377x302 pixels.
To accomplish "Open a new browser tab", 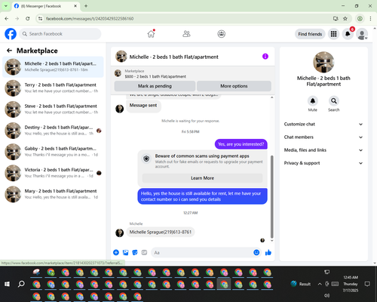I will point(86,6).
